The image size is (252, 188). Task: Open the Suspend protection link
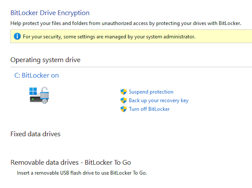click(x=151, y=92)
